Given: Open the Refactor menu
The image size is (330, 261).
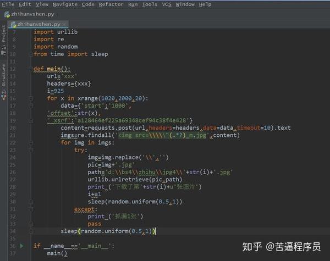Looking at the screenshot, I should (x=111, y=4).
